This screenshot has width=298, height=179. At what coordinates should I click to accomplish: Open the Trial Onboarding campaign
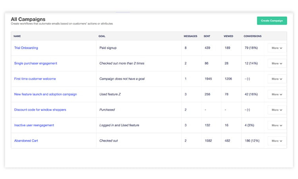point(26,48)
